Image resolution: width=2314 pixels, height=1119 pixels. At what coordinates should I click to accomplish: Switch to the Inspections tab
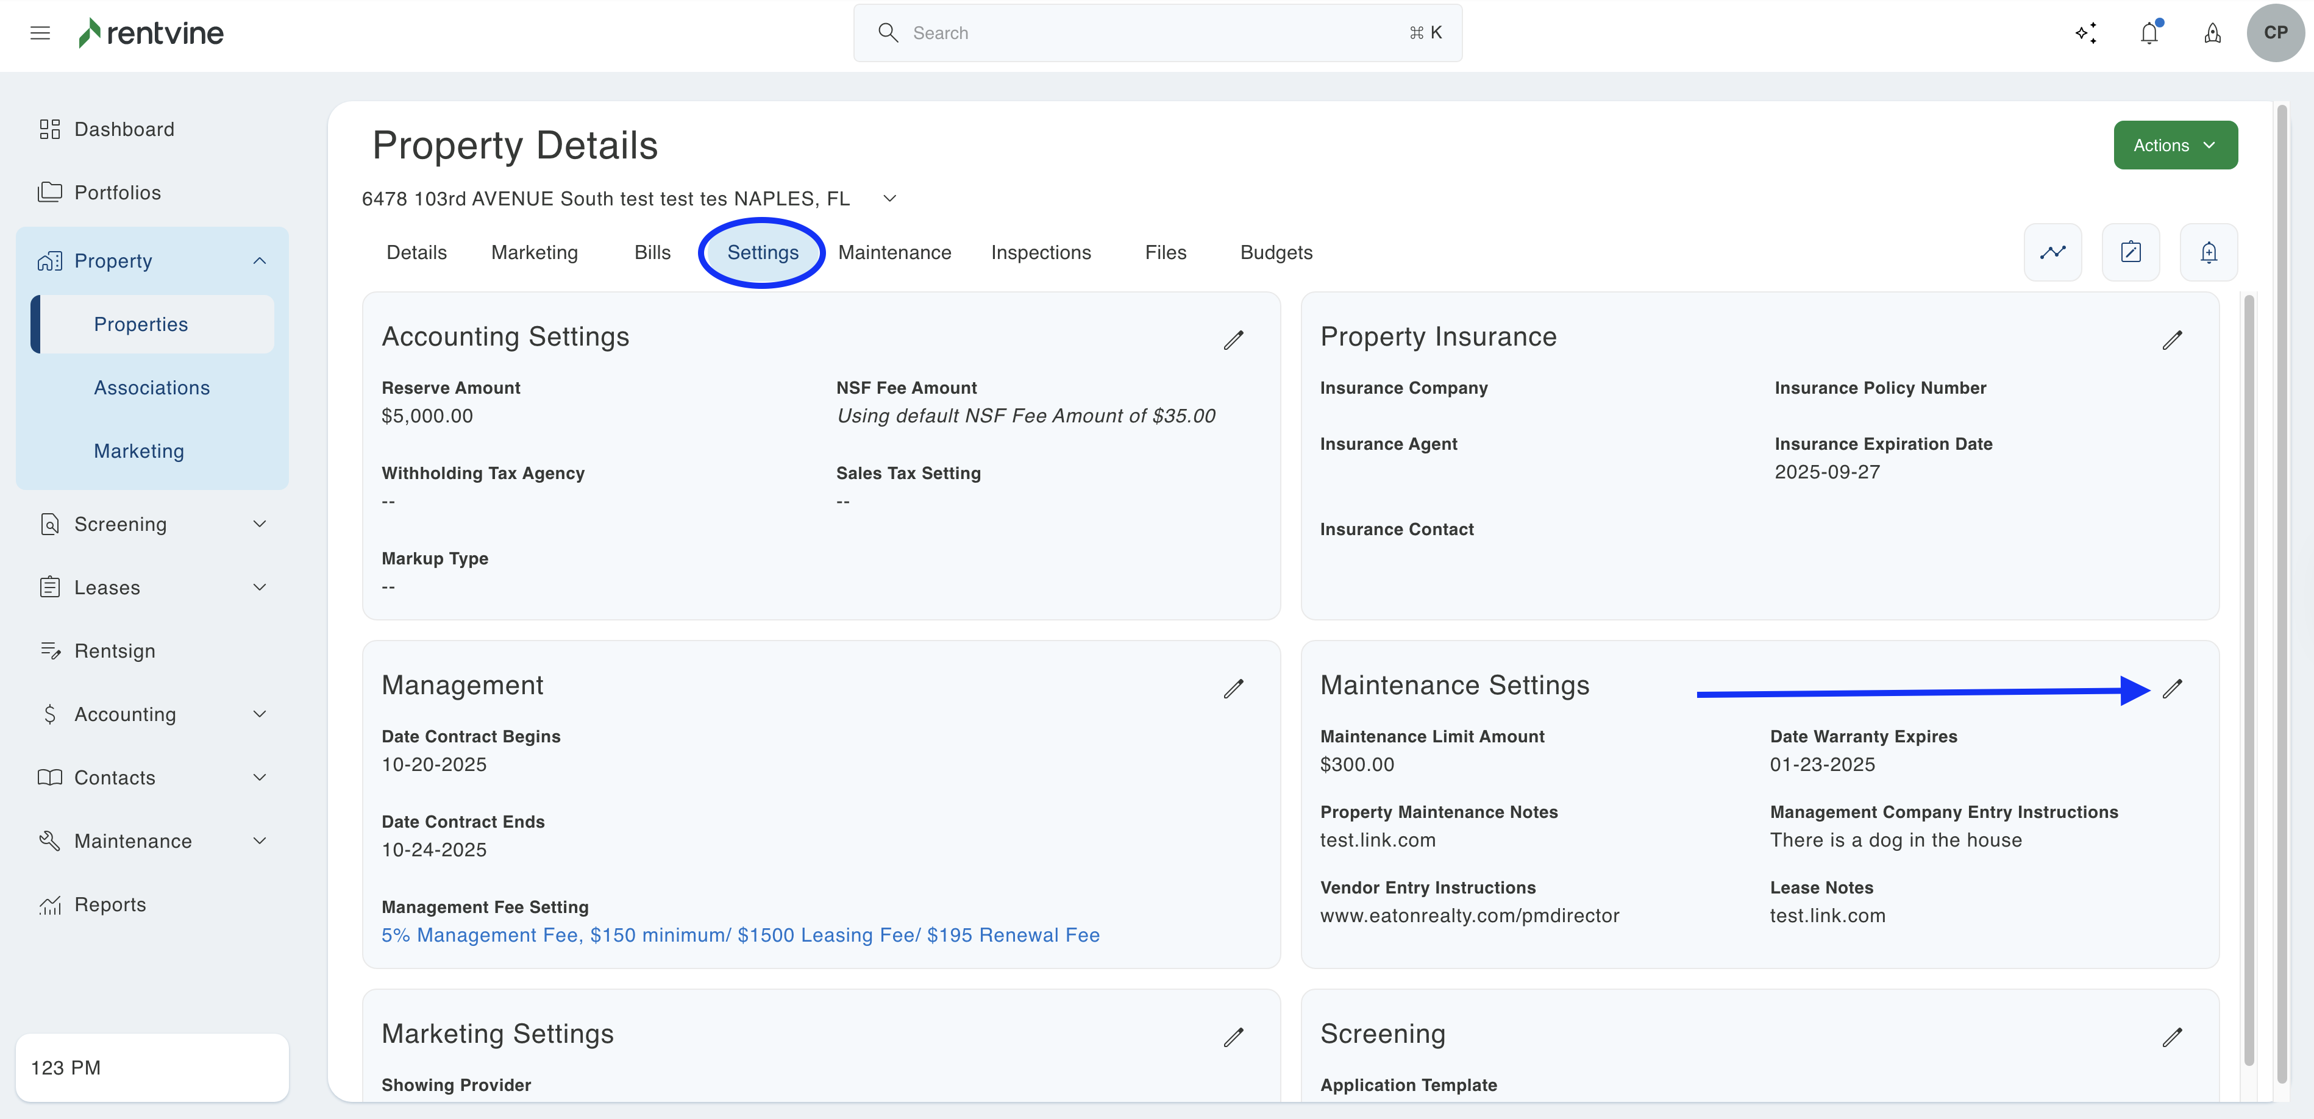1040,252
